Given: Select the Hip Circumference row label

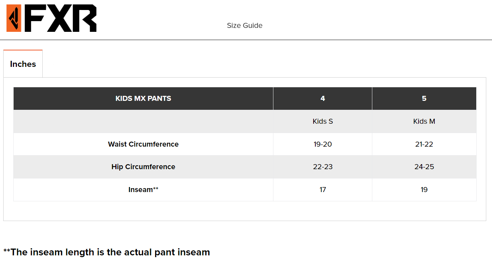Looking at the screenshot, I should (x=143, y=167).
